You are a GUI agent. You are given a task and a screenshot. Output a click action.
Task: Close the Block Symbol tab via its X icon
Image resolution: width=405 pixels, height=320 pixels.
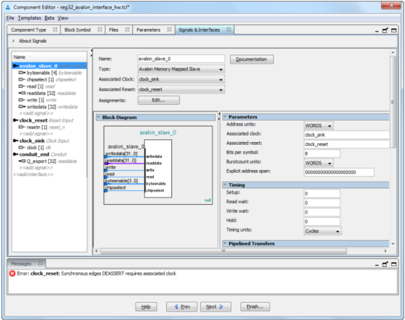pyautogui.click(x=100, y=29)
